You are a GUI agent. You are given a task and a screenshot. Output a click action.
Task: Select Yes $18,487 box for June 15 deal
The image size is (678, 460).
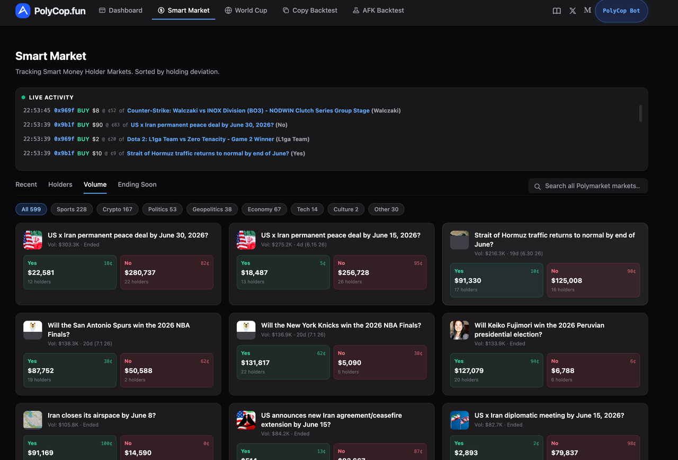[283, 272]
